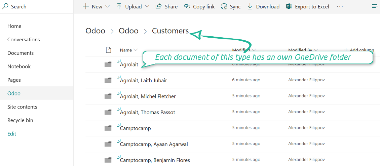
Task: Open the Camptocamp, Ayaan Agarwal folder
Action: point(154,144)
